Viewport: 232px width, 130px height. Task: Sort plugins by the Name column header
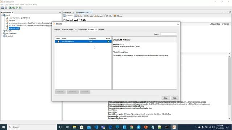click(75, 39)
